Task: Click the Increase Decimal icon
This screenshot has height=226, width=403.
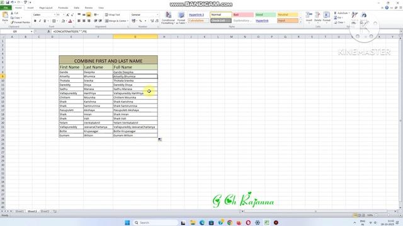Action: [152, 21]
